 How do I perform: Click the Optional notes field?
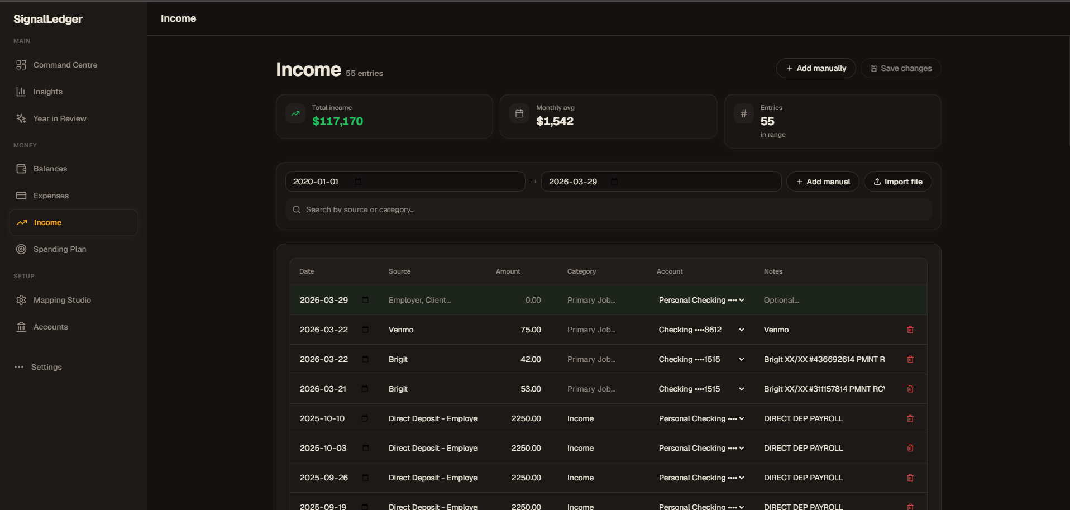click(x=824, y=300)
